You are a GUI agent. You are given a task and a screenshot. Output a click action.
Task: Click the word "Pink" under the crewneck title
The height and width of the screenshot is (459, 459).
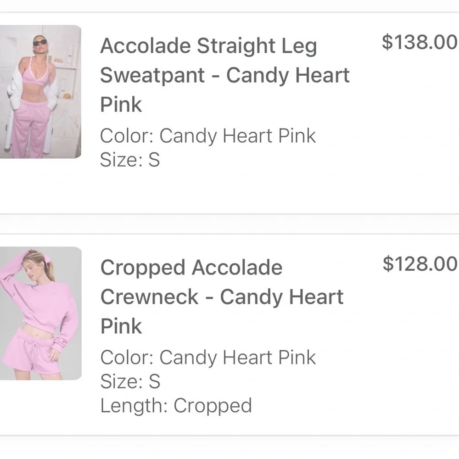coord(121,326)
